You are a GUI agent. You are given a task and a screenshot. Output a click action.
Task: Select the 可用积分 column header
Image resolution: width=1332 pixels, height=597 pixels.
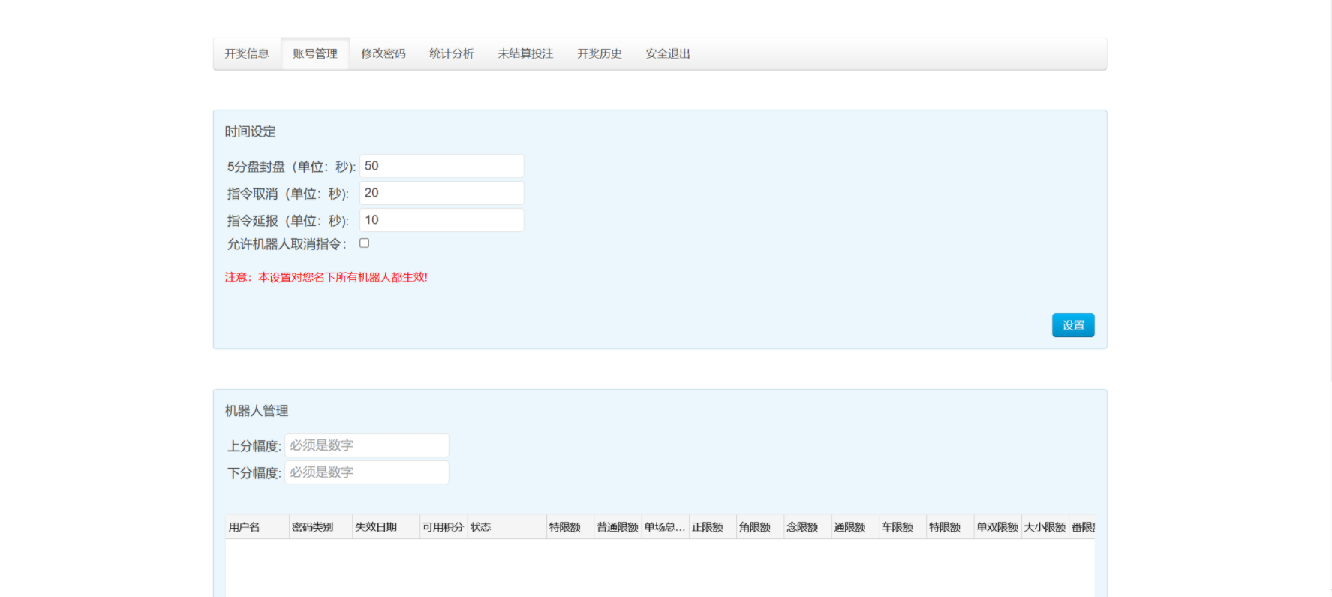coord(443,527)
